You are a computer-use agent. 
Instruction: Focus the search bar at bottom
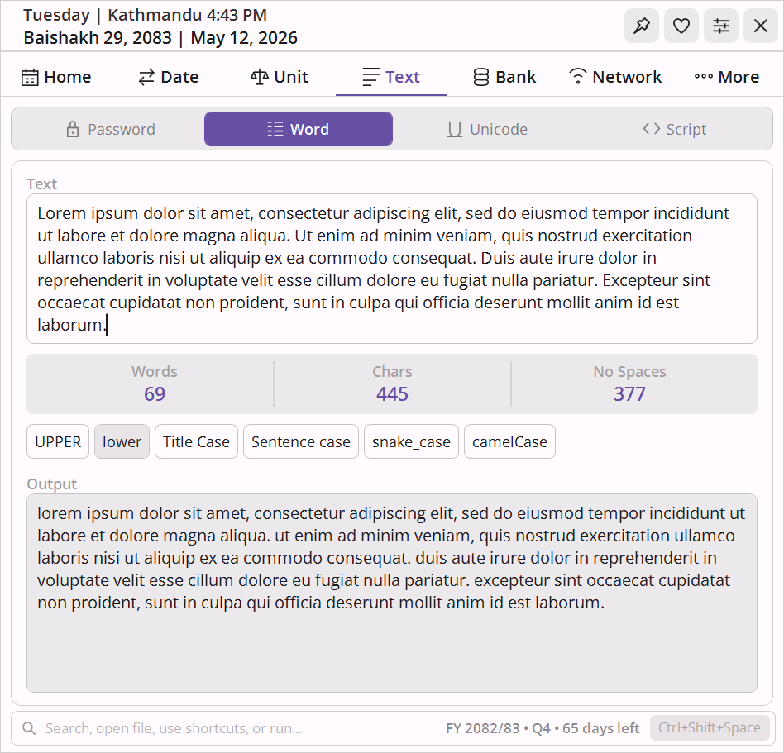click(230, 728)
